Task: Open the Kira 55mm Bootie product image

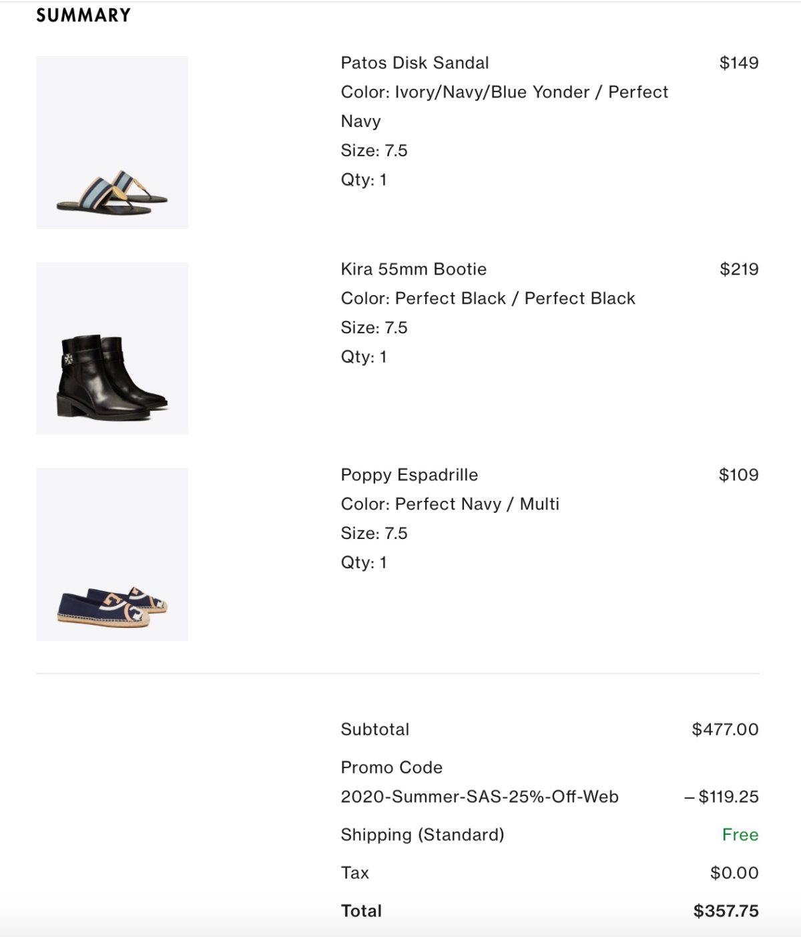Action: 112,348
